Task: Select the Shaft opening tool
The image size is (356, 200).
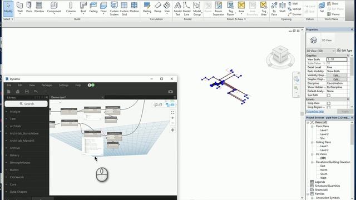Action: tap(283, 7)
